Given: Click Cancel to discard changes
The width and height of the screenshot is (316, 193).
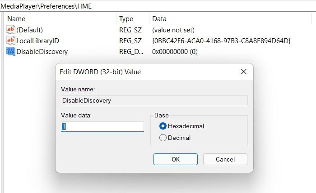Looking at the screenshot, I should pyautogui.click(x=225, y=159).
